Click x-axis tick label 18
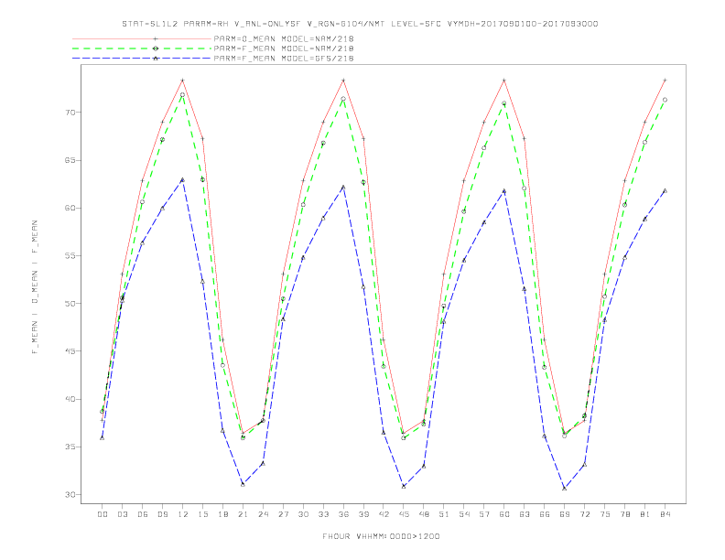Screen dimensions: 725x560 point(222,514)
